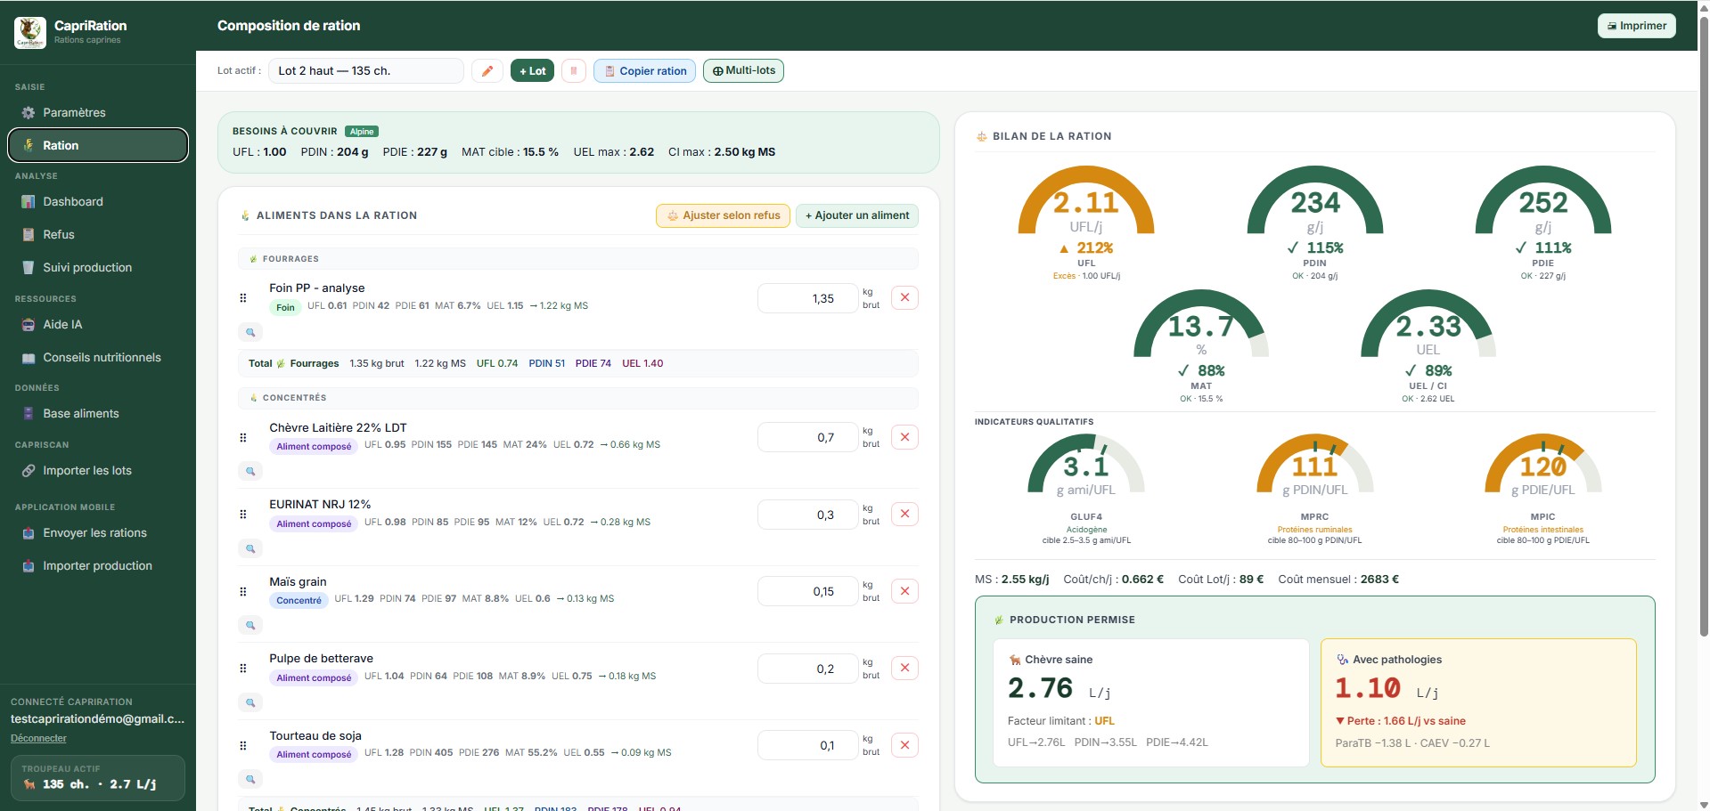Grab drag handle of Foin PP - analyse
Viewport: 1710px width, 811px height.
pos(243,298)
